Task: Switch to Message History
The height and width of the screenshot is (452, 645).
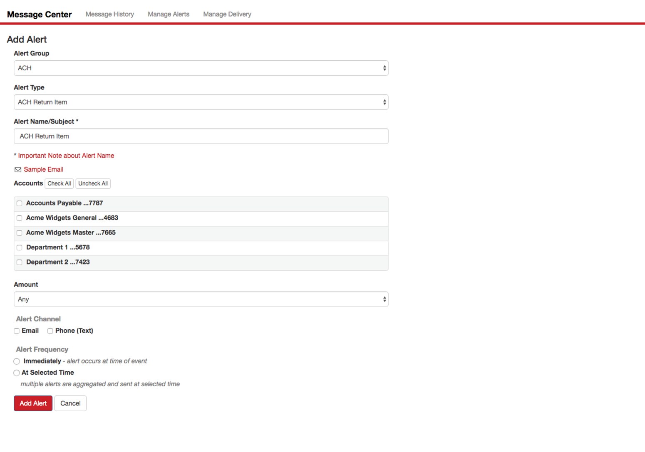Action: [x=109, y=14]
